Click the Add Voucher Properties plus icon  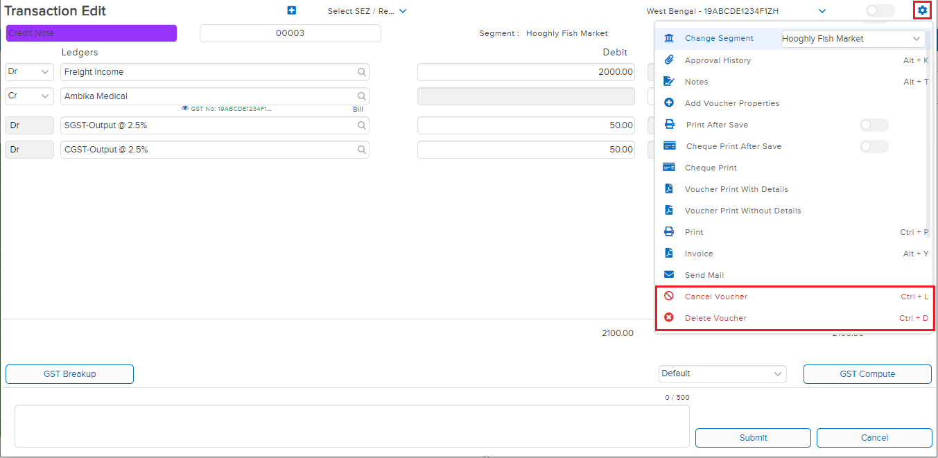pyautogui.click(x=669, y=103)
